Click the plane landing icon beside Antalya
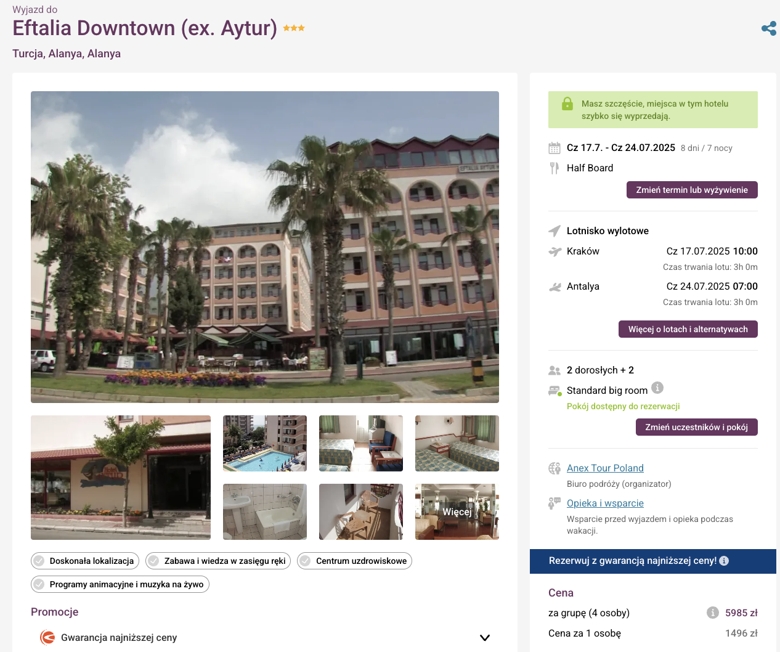Screen dimensions: 780x652 (x=555, y=287)
